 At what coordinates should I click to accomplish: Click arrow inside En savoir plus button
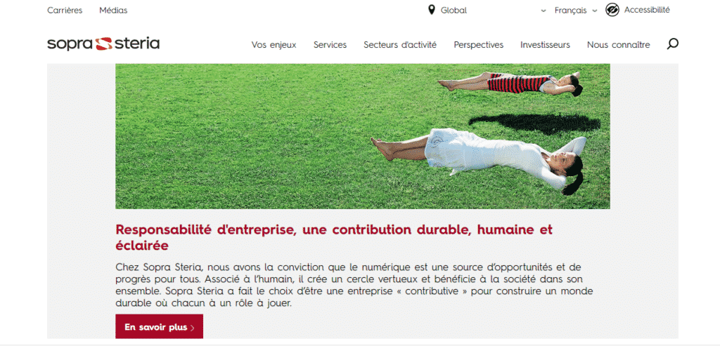click(x=192, y=328)
